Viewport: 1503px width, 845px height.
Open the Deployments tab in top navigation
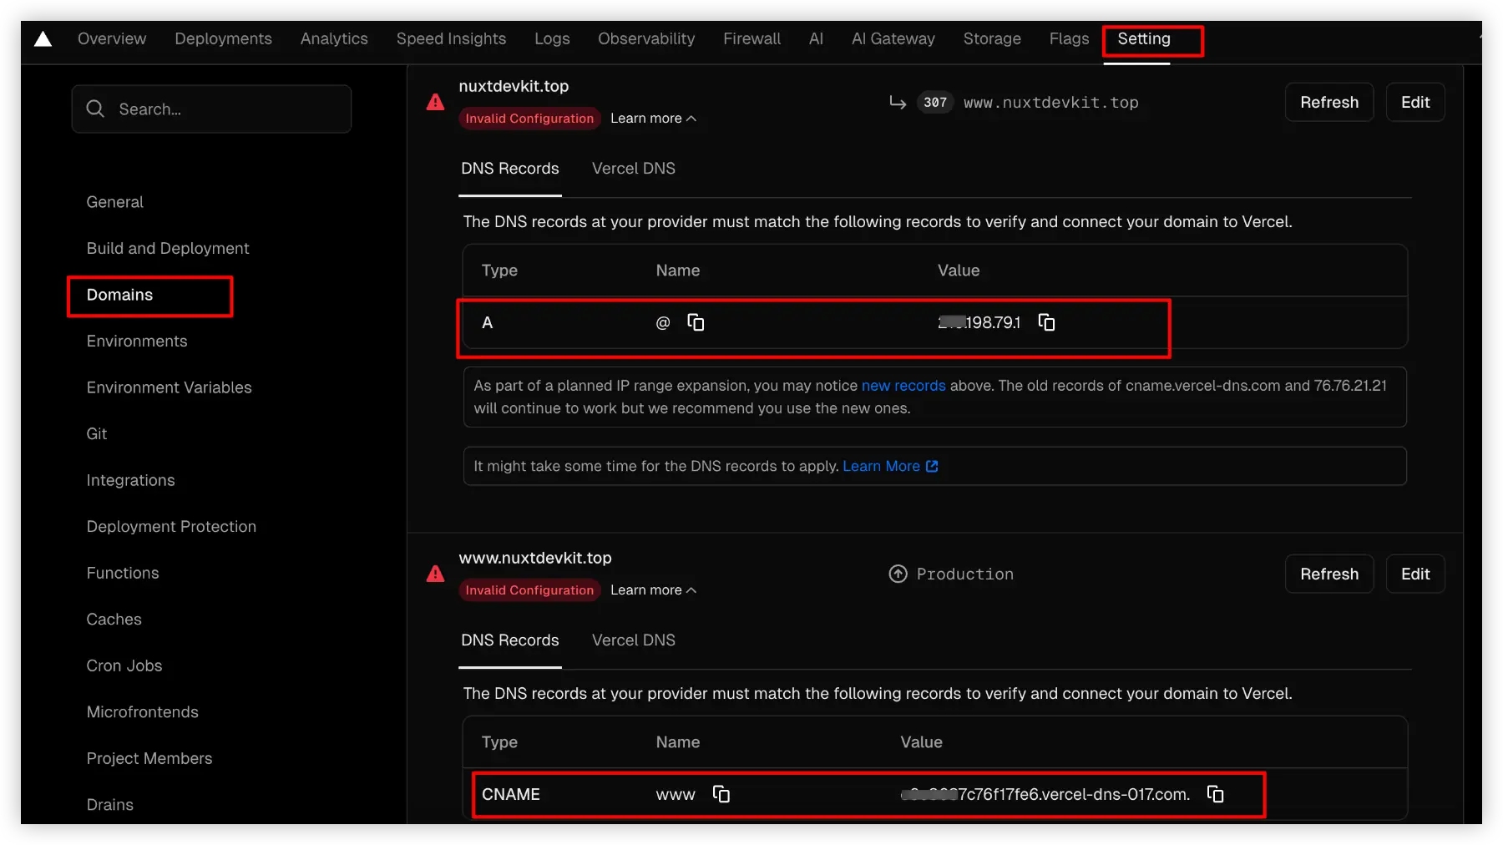(223, 39)
